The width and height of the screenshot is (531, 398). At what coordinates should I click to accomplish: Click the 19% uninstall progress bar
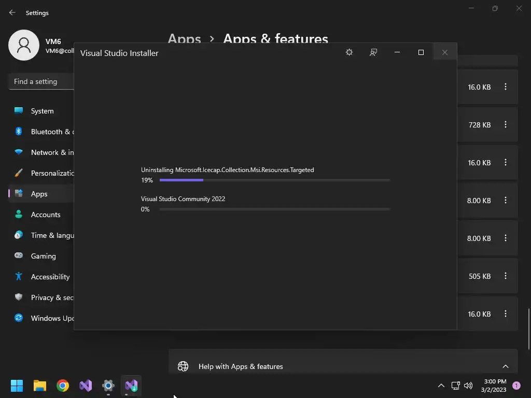point(275,180)
